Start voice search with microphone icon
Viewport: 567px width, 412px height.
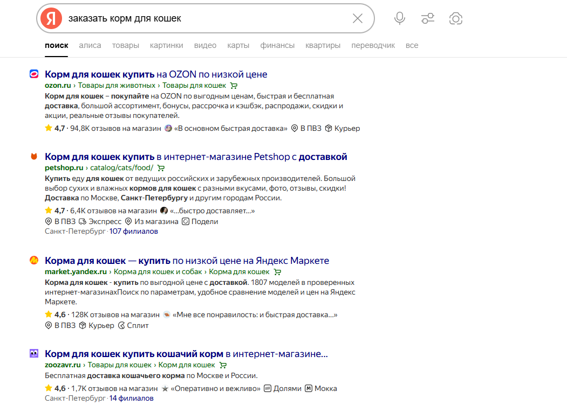click(x=400, y=18)
